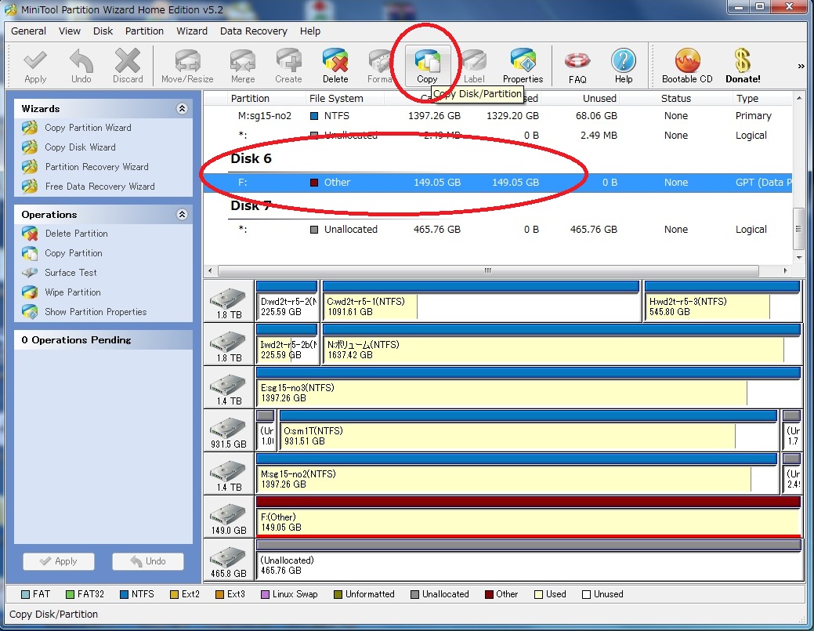The width and height of the screenshot is (814, 631).
Task: Click the partition list scroll-up arrow
Action: [799, 98]
